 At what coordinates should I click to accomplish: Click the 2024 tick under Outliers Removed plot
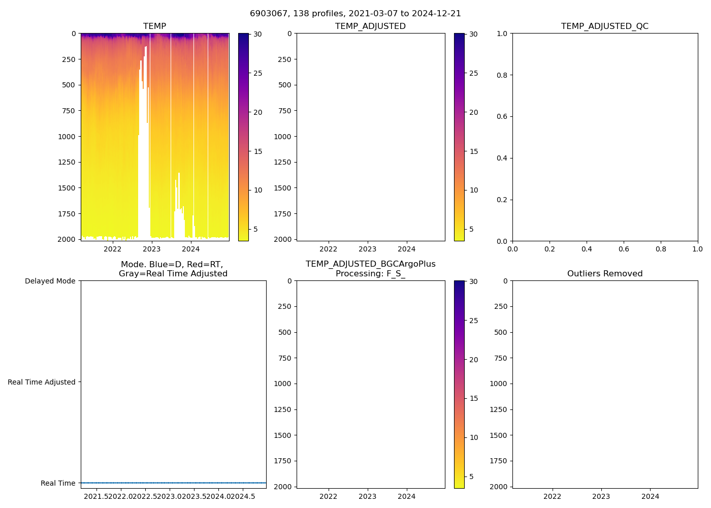[650, 496]
